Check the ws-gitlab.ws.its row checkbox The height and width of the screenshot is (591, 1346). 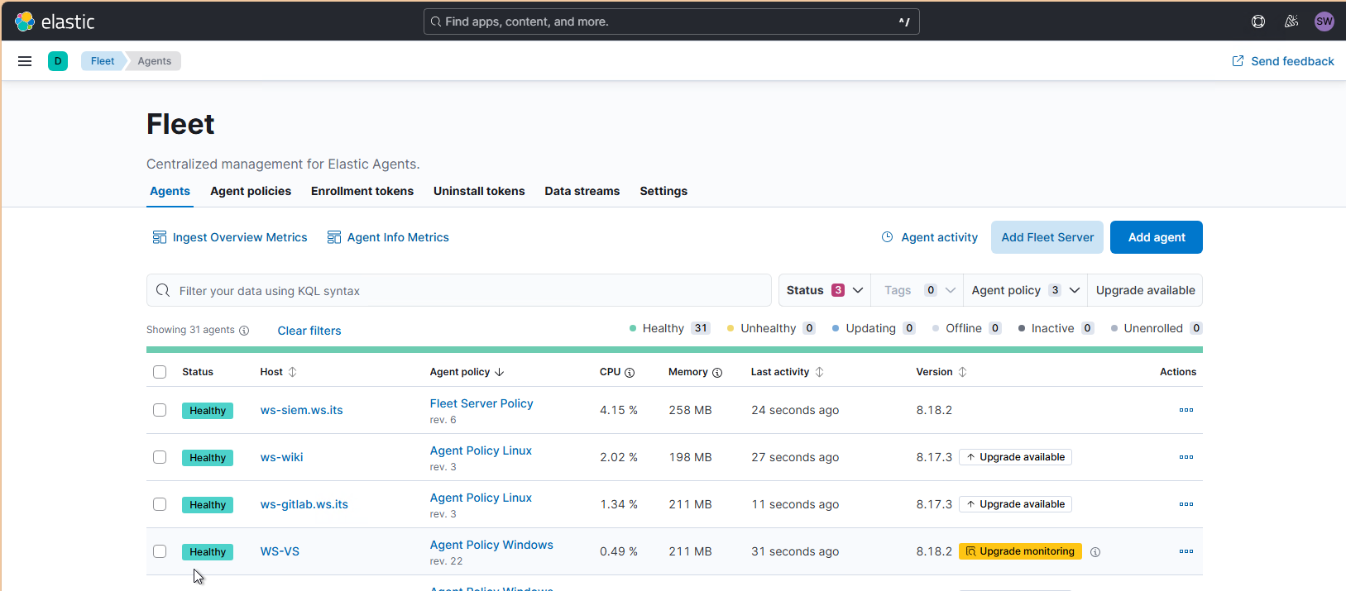tap(160, 504)
